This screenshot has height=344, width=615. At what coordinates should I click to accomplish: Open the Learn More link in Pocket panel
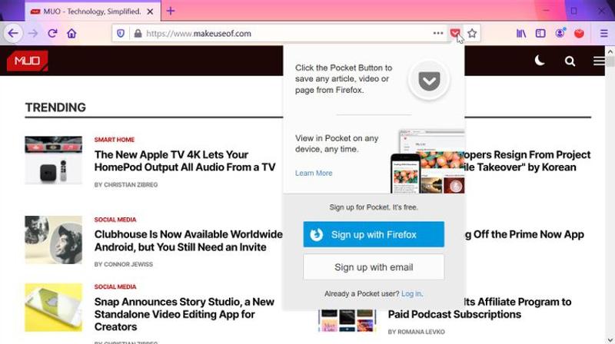point(314,174)
